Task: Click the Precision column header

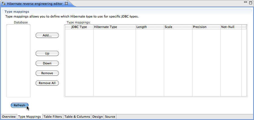Action: pos(206,27)
